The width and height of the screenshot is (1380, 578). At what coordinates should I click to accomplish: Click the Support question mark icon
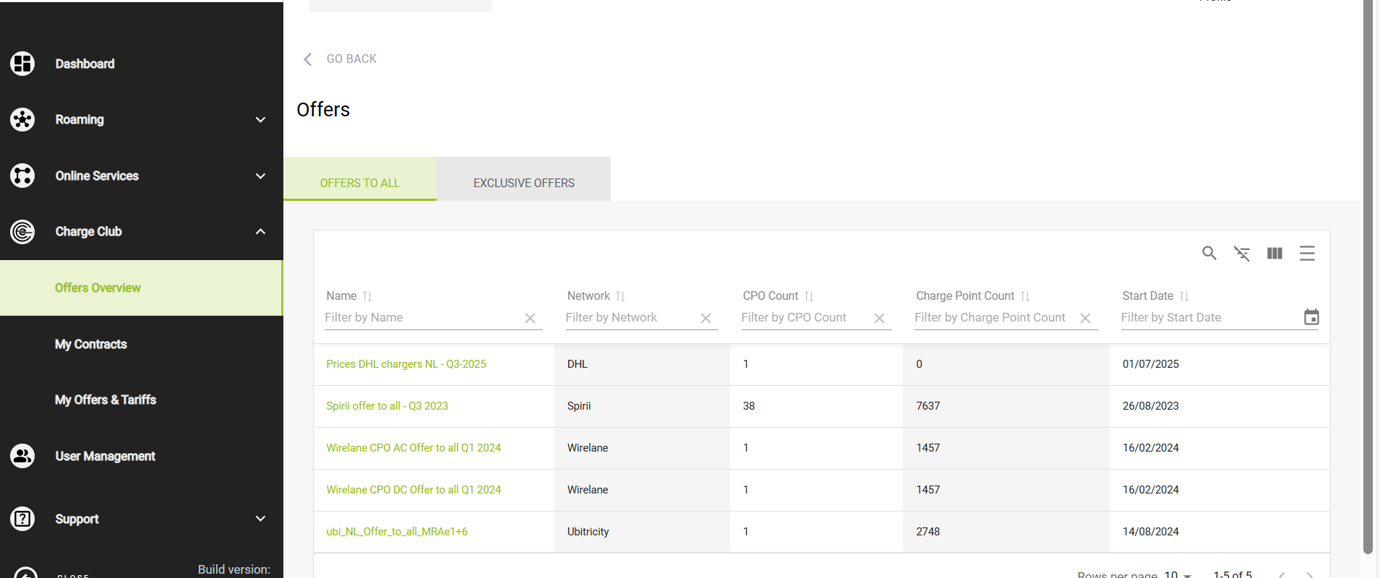tap(22, 519)
